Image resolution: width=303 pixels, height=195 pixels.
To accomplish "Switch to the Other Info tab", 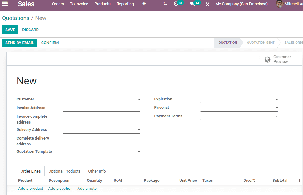I will pyautogui.click(x=97, y=171).
